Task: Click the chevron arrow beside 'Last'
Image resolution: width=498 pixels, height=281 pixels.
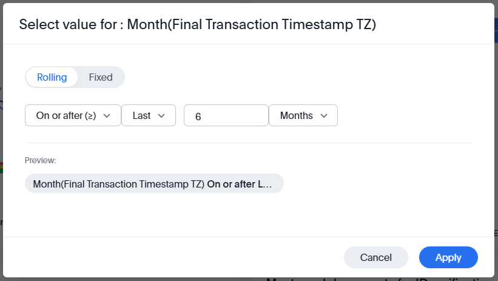Action: [161, 115]
